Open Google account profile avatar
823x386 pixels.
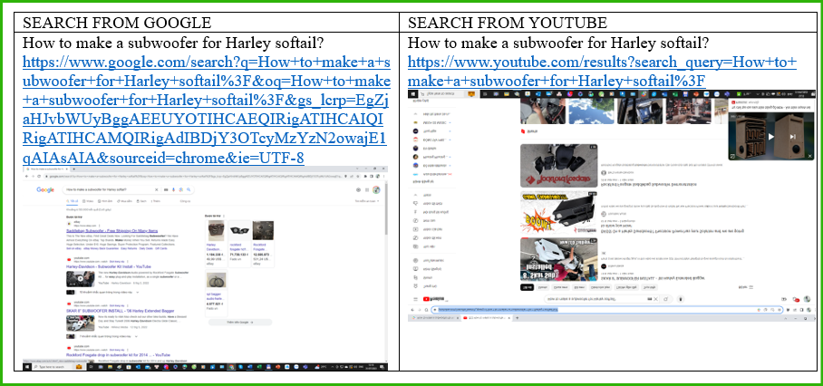coord(376,190)
